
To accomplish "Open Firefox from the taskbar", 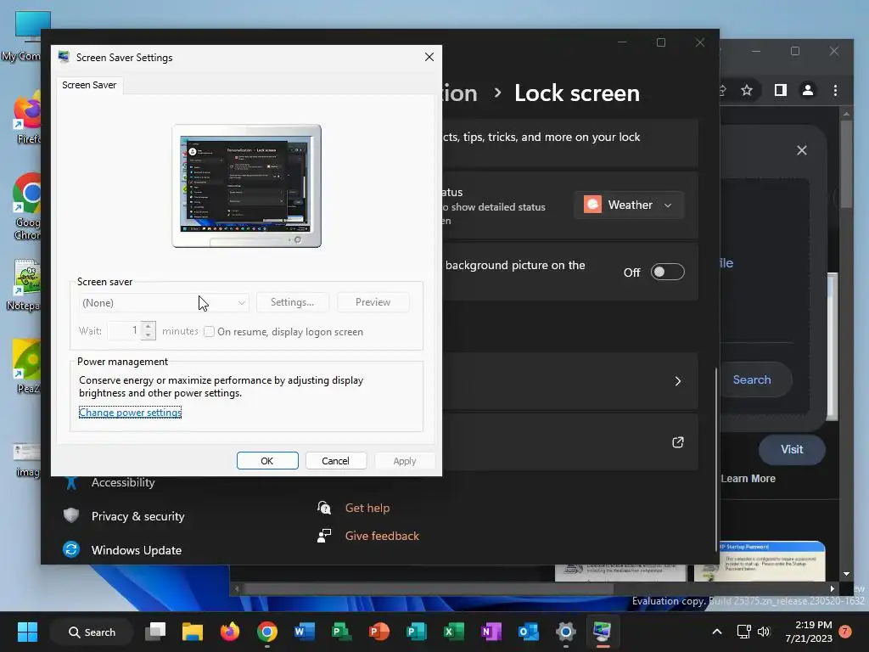I will (x=229, y=632).
